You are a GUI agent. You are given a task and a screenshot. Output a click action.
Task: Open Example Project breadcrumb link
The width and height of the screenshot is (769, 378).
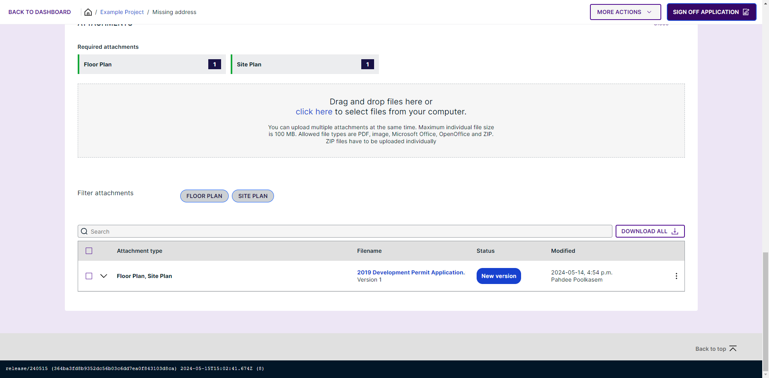tap(122, 12)
